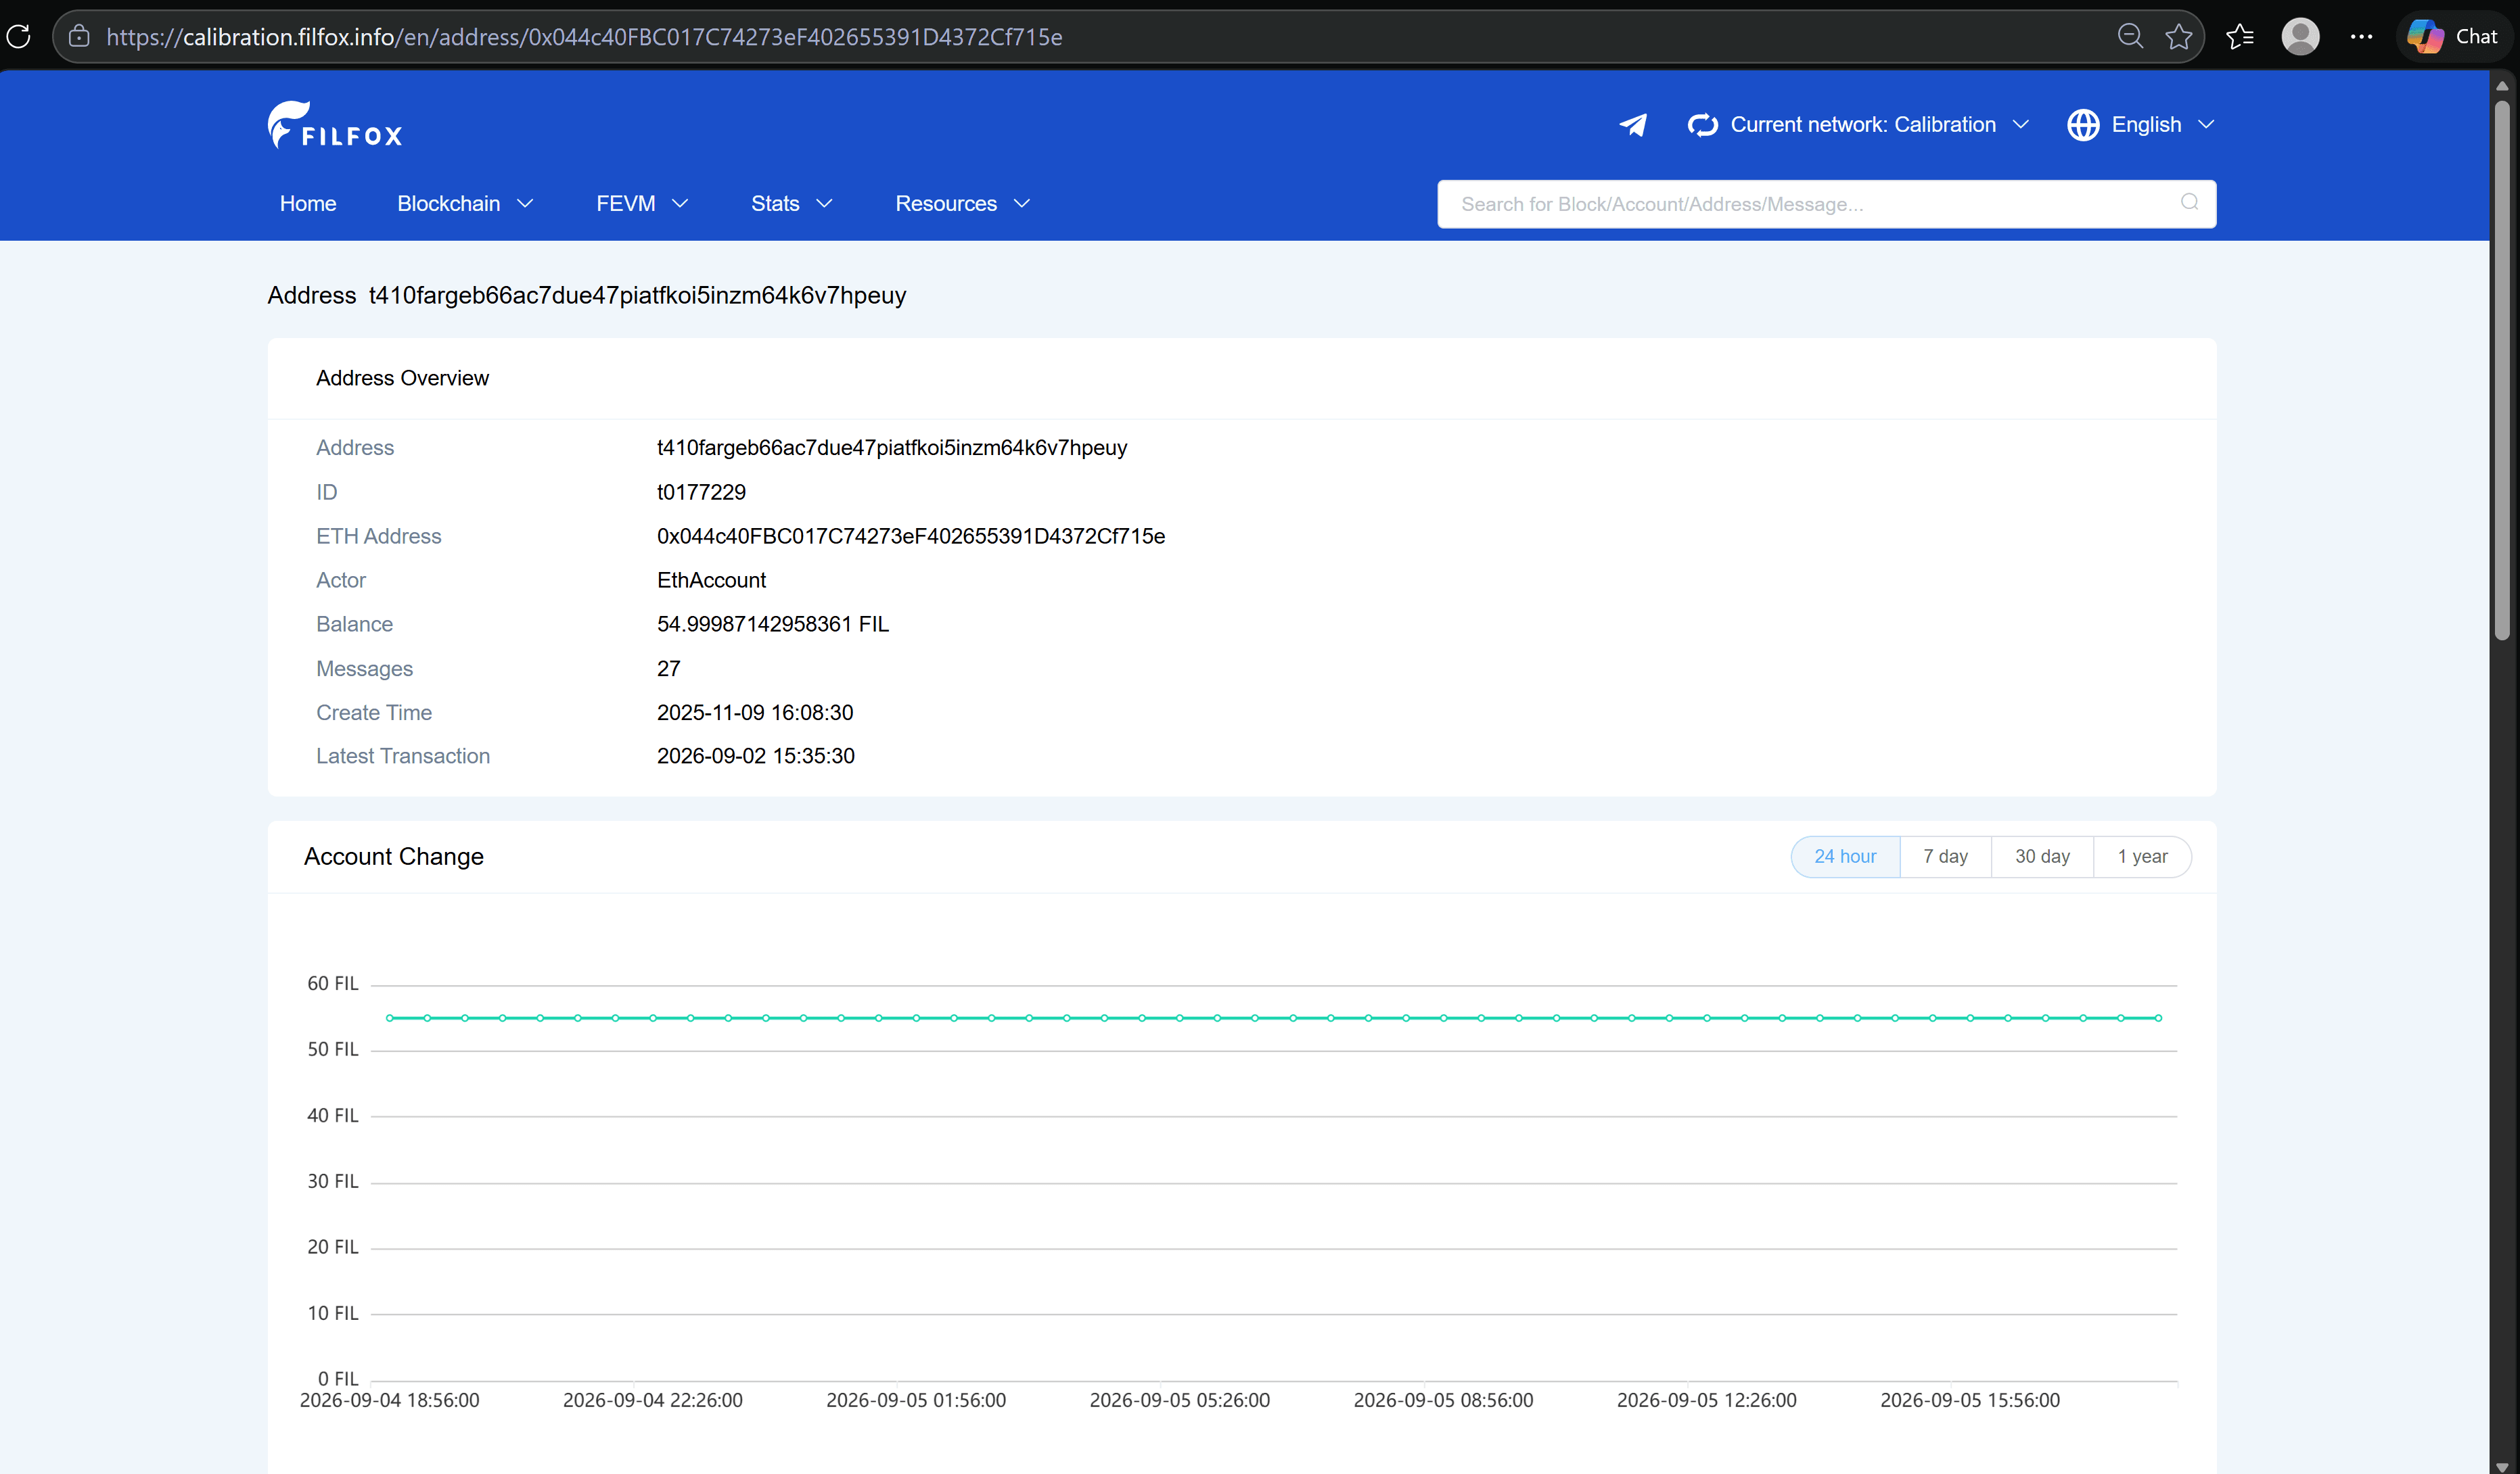The image size is (2520, 1474).
Task: Open the Telegram paper-plane icon
Action: 1633,125
